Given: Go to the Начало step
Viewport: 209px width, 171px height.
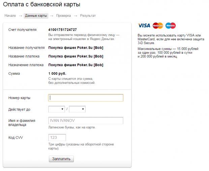Looking at the screenshot, I should tap(10, 16).
